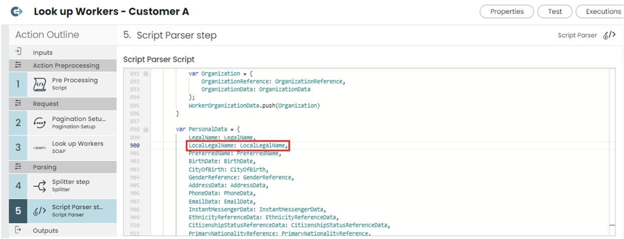Click the OrganizationData: OrganizationData line
The image size is (624, 239).
pos(256,90)
